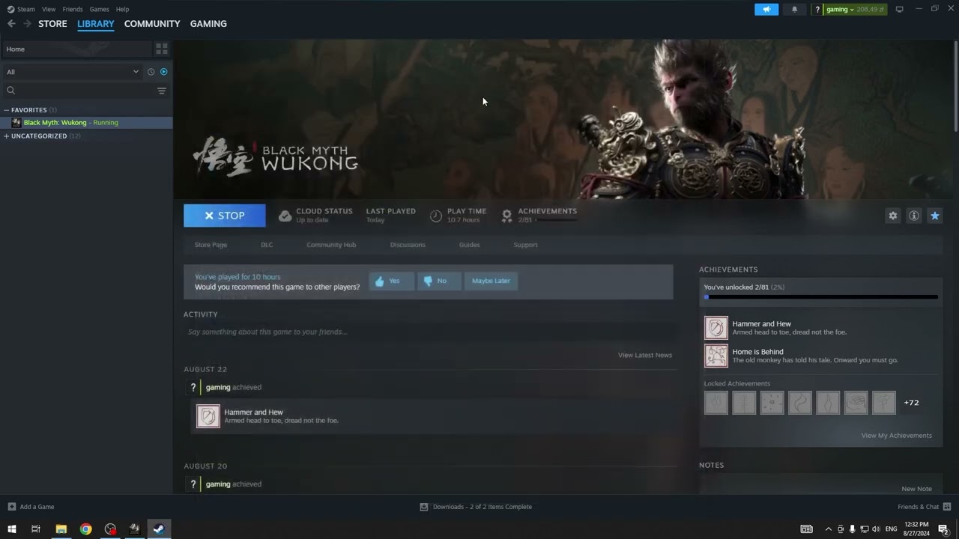Image resolution: width=959 pixels, height=539 pixels.
Task: Switch to the STORE tab
Action: (52, 24)
